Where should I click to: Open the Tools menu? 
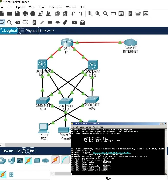click(x=42, y=7)
